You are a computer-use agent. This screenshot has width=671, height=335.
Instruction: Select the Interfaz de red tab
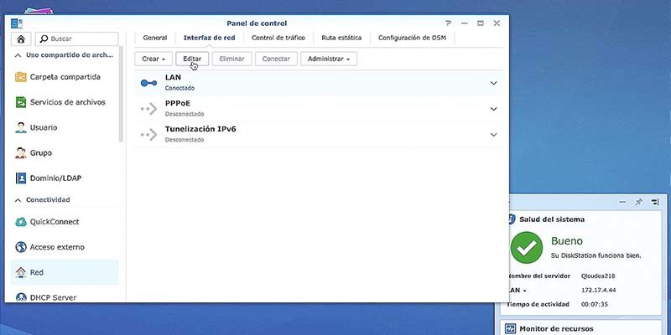click(209, 38)
